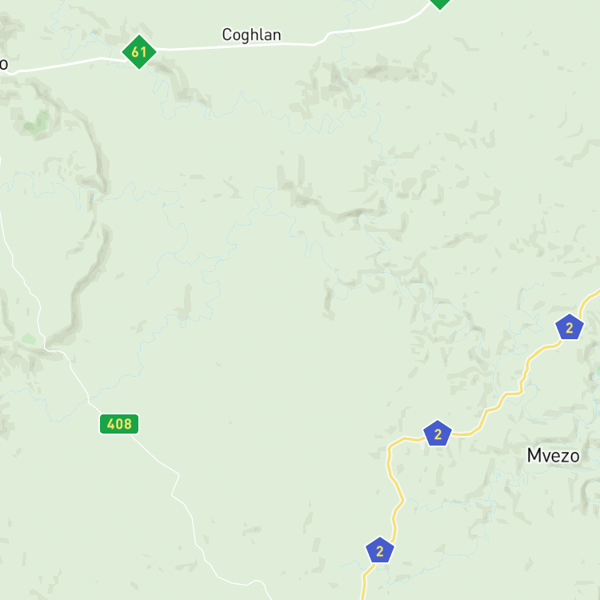Select the larger green forest patch in upper left
600x600 pixels.
point(38,122)
